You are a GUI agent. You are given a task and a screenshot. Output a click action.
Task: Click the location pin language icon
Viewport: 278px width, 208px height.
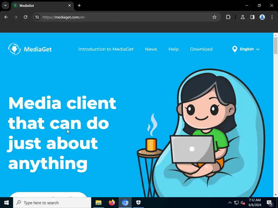[x=235, y=49]
